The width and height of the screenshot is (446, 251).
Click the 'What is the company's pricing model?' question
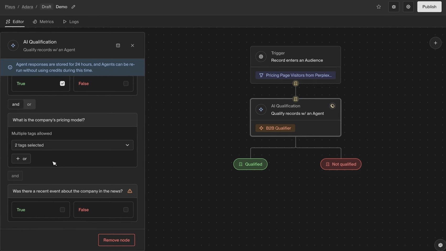coord(49,120)
